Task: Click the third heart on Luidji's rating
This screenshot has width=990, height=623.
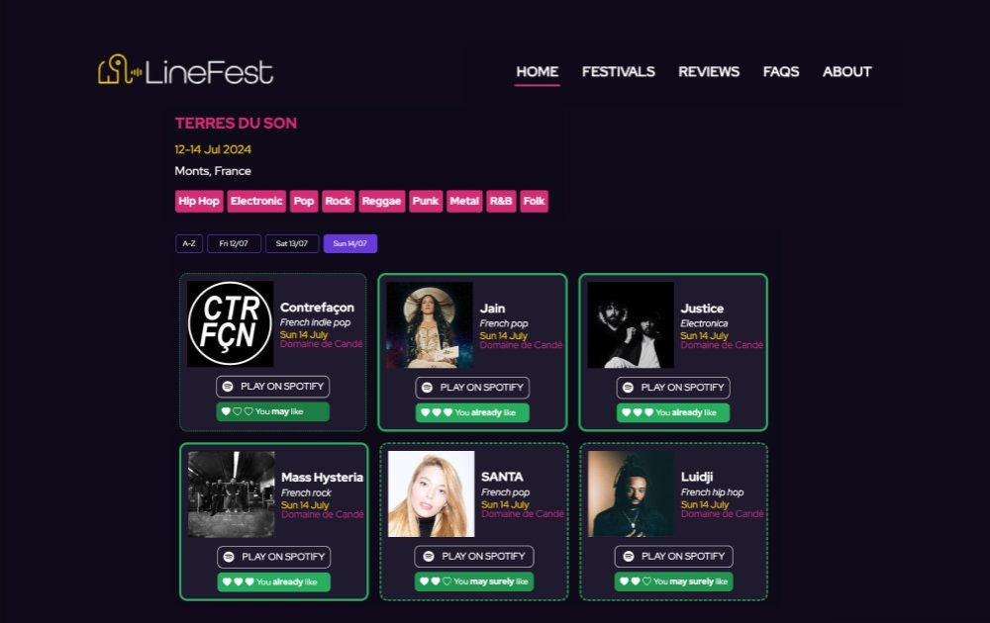Action: 645,581
